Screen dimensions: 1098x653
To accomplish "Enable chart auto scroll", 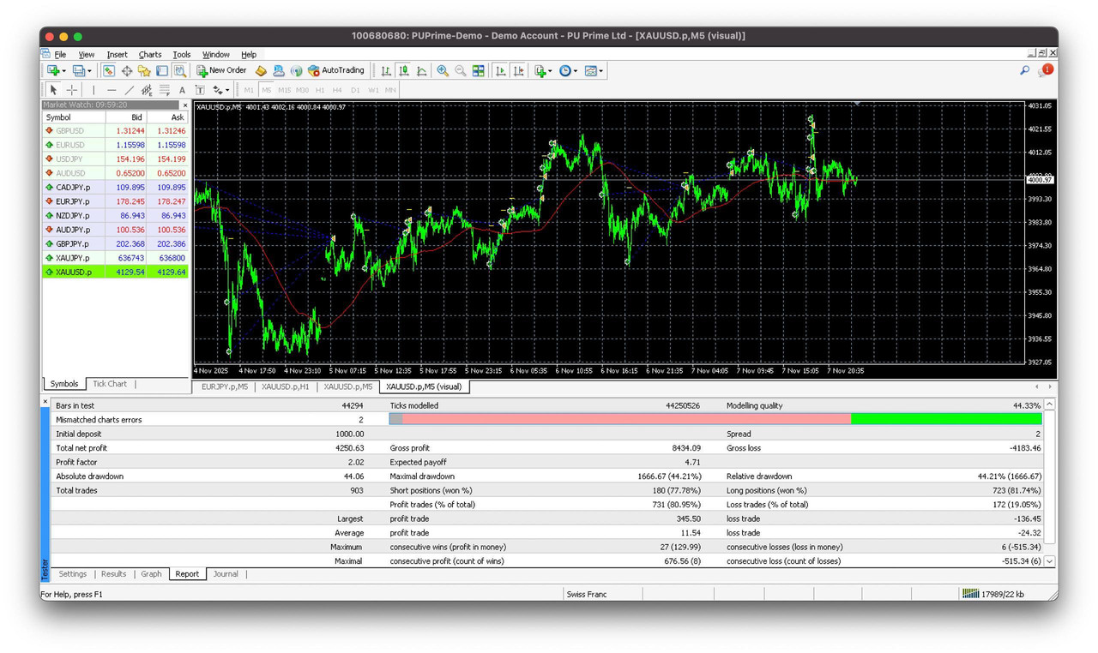I will tap(501, 70).
